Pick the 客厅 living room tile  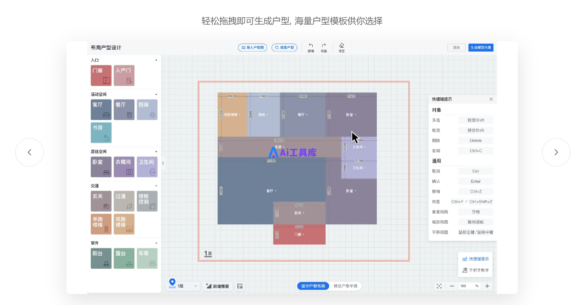pyautogui.click(x=101, y=110)
